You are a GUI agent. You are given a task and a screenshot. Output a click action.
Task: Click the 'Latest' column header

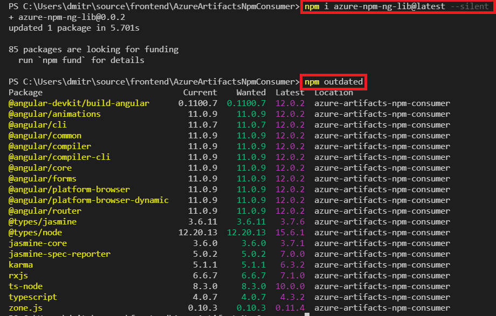(290, 93)
